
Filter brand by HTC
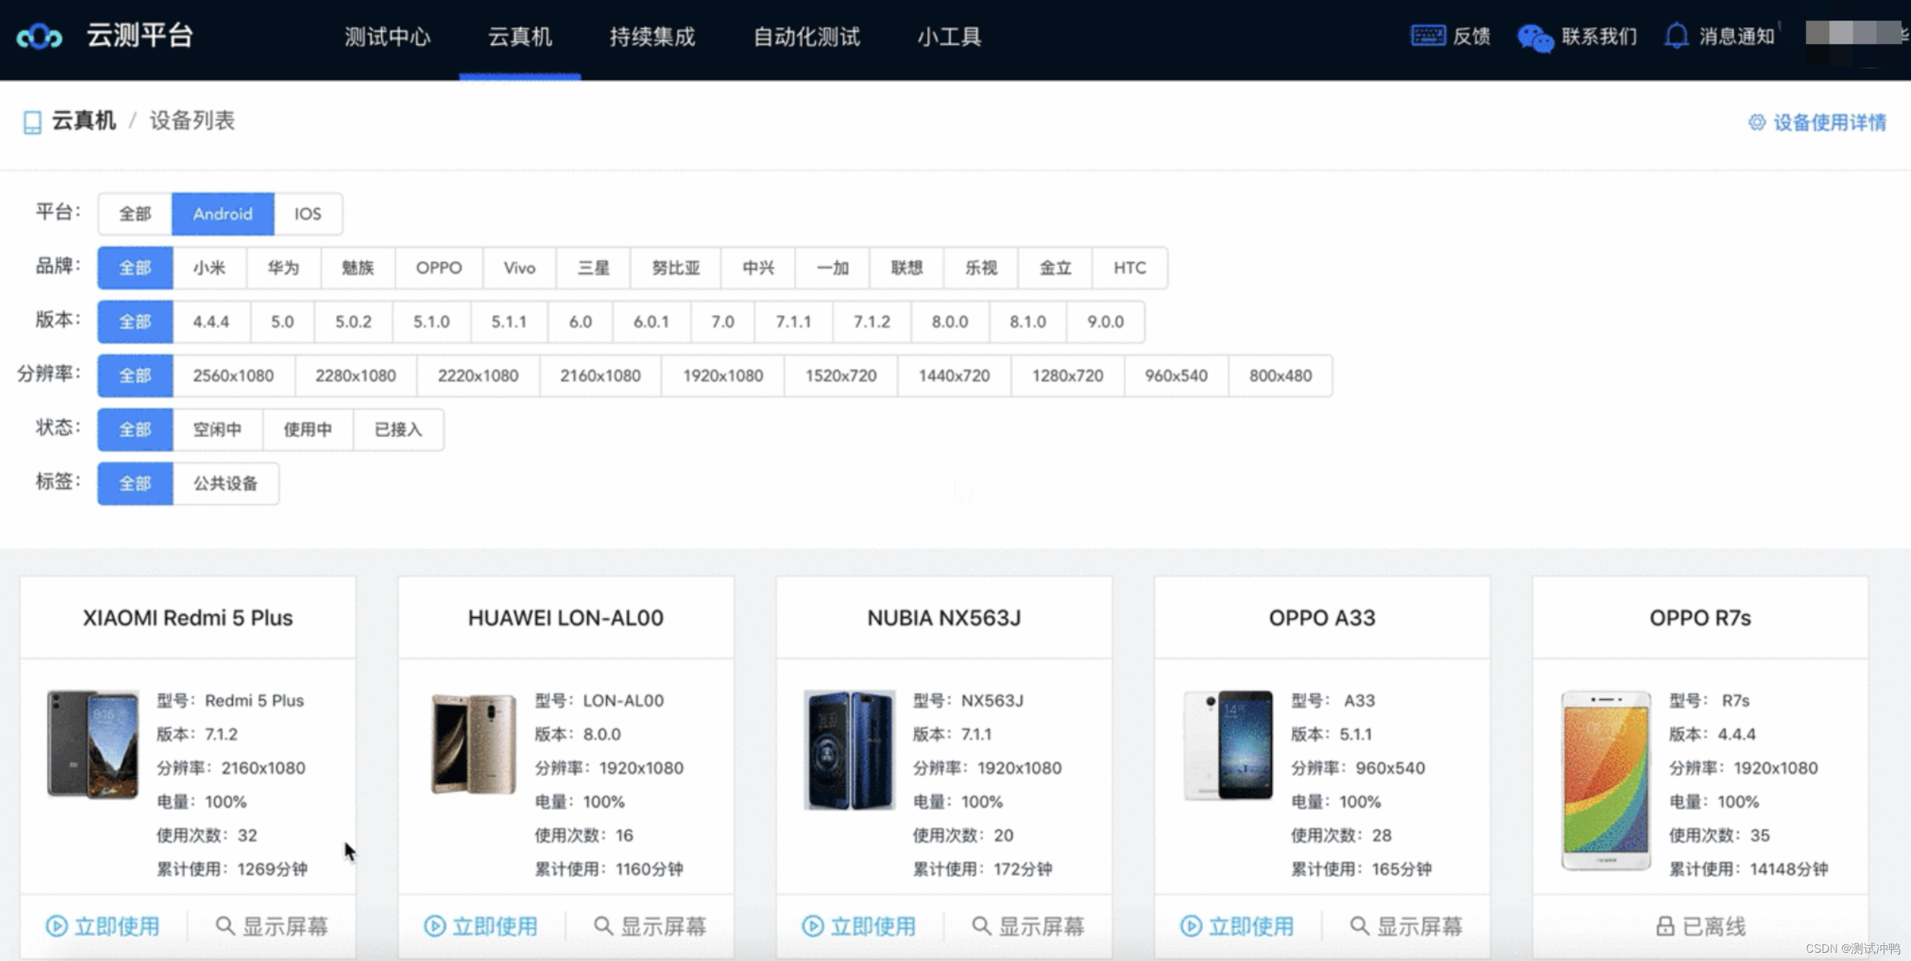point(1129,268)
